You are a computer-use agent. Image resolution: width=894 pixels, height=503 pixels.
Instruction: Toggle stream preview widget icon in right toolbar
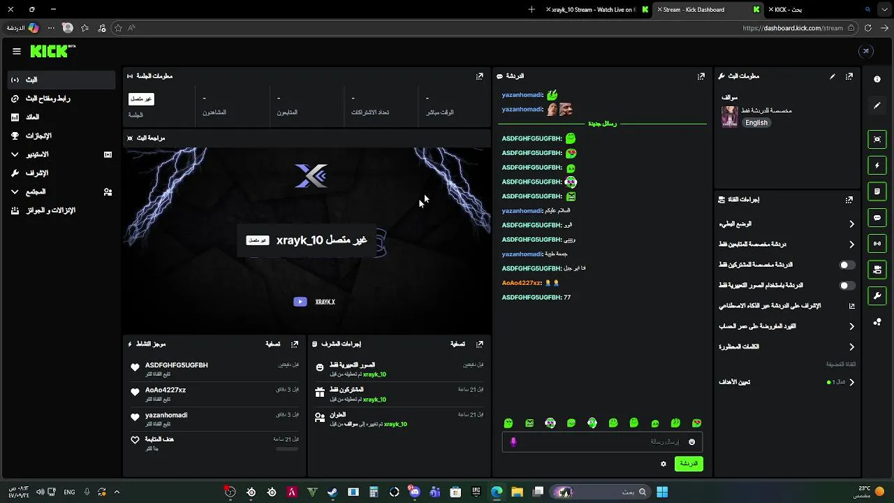tap(877, 139)
